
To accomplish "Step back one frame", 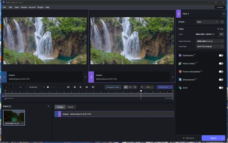I will 74,87.
